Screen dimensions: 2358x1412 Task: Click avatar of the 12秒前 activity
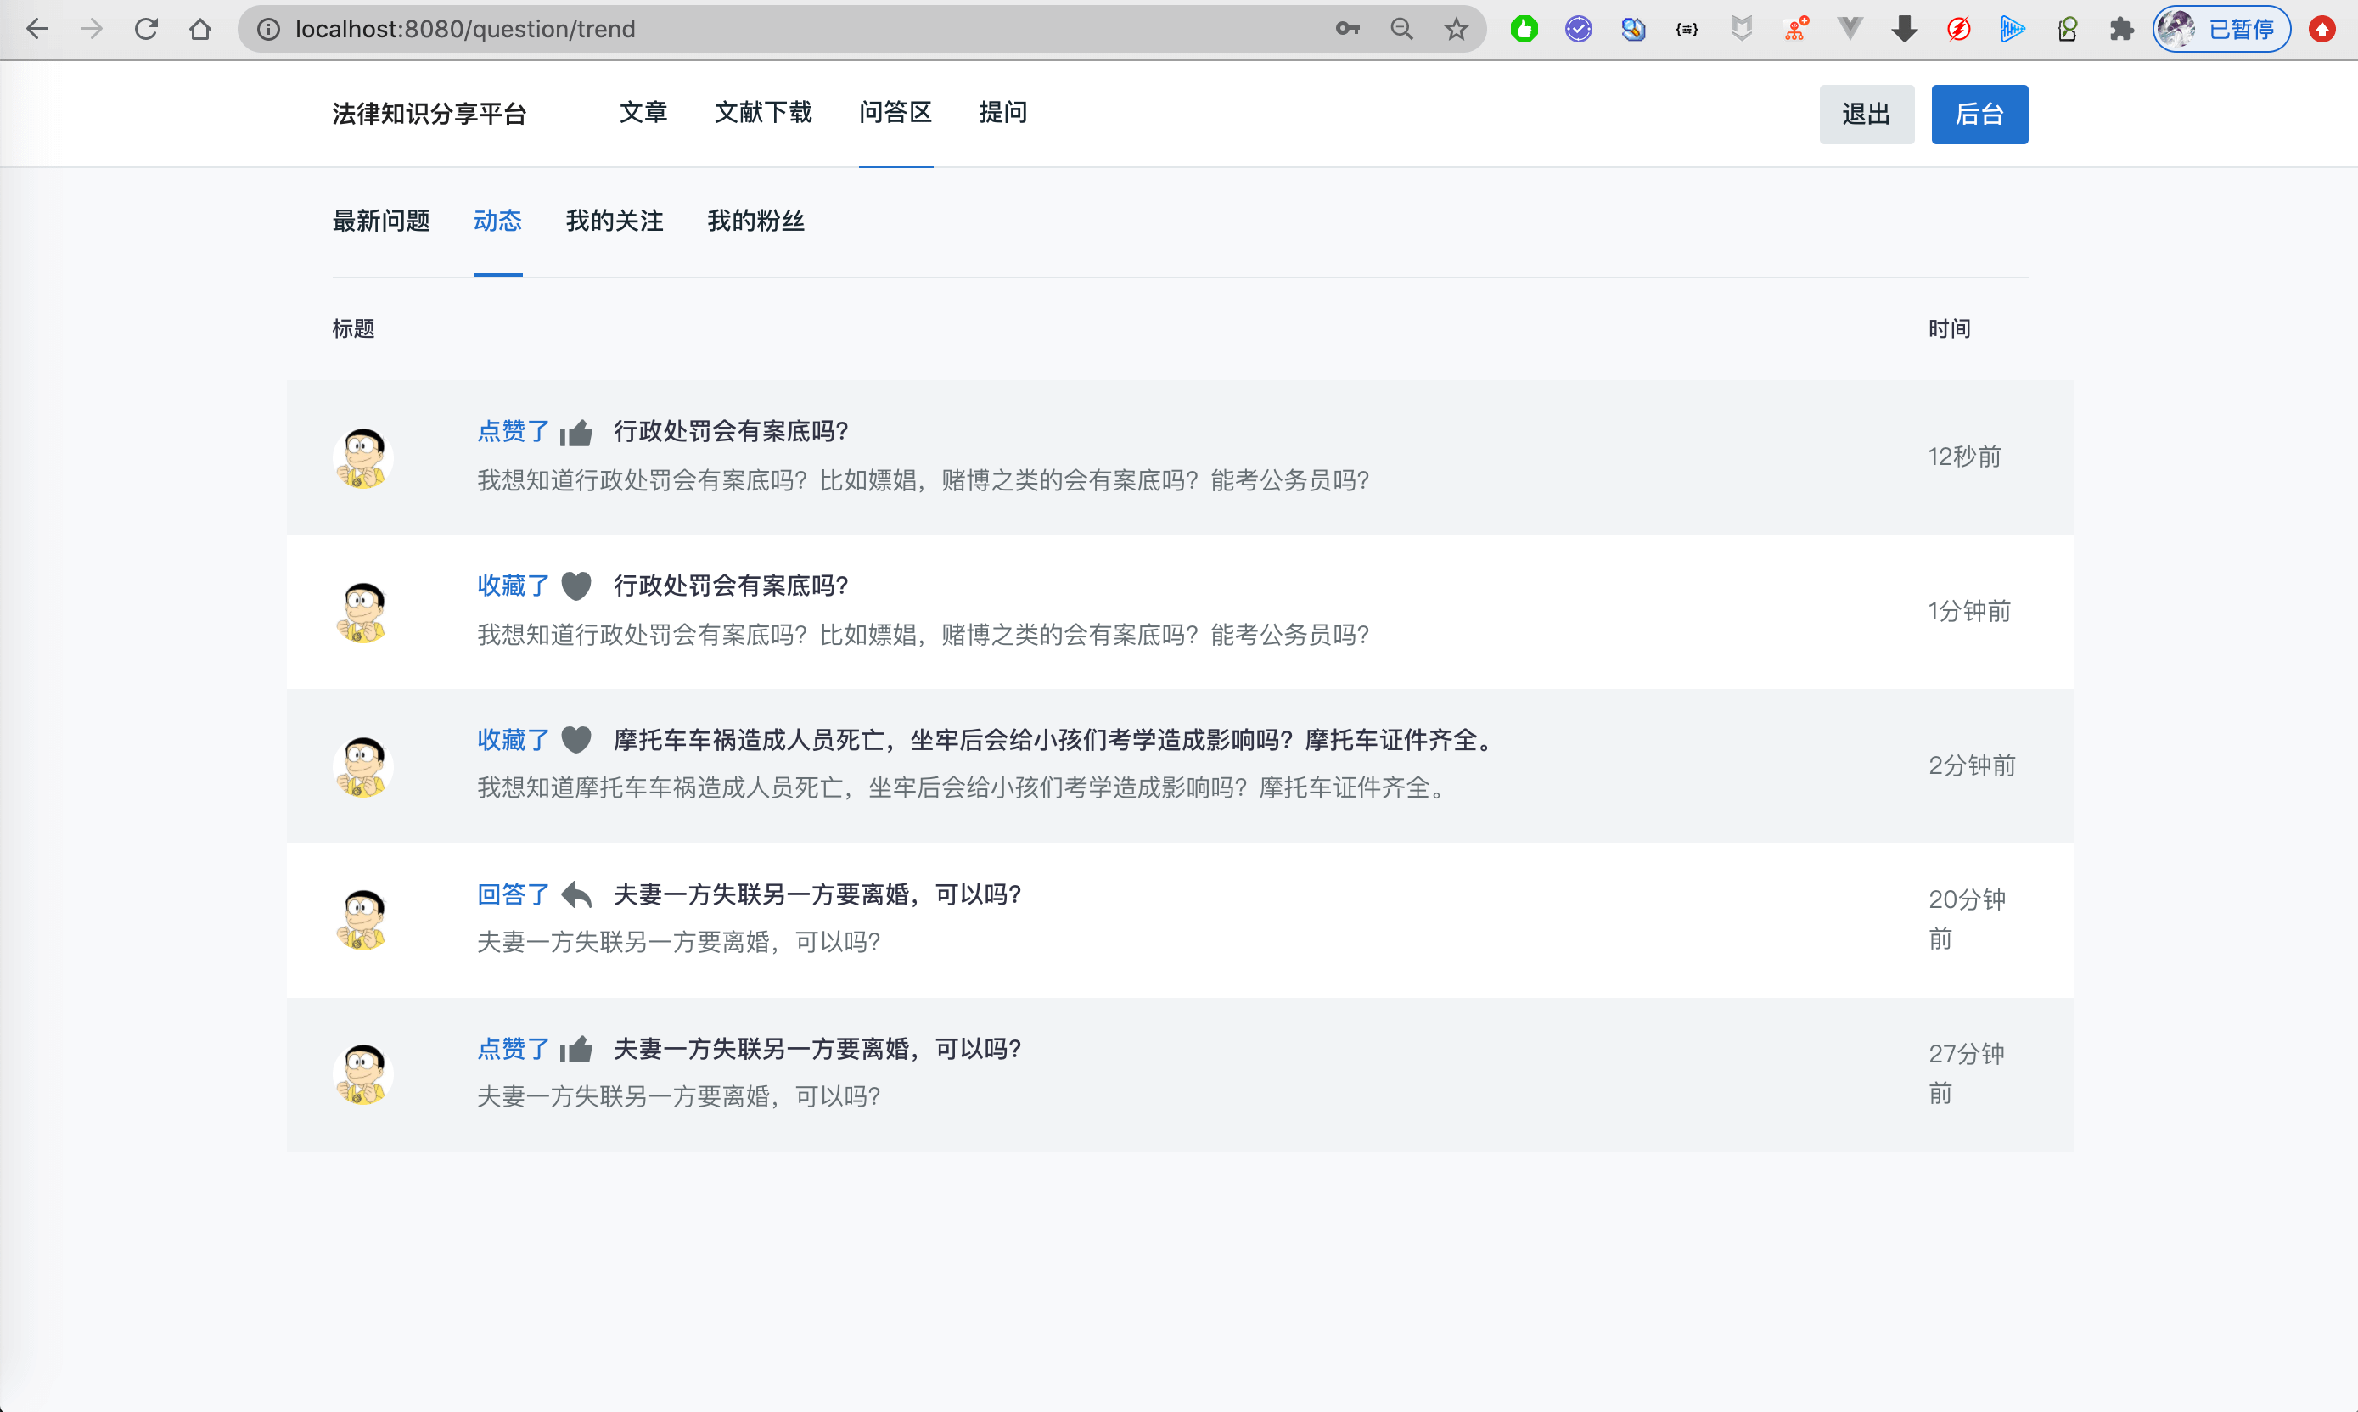coord(362,457)
